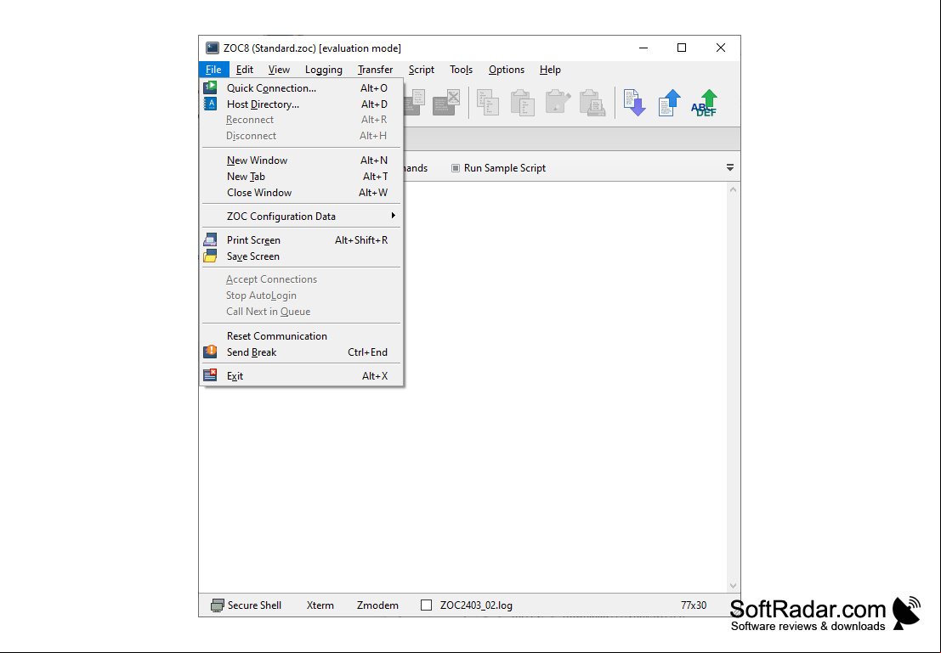This screenshot has width=941, height=653.
Task: Expand the ZOC Configuration Data submenu
Action: (301, 216)
